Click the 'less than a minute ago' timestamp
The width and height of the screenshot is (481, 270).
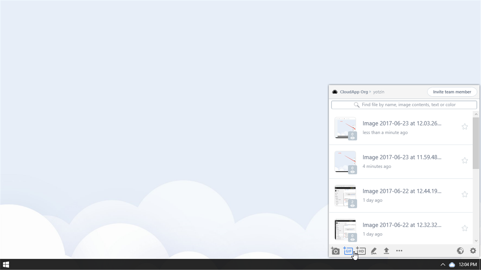coord(385,132)
